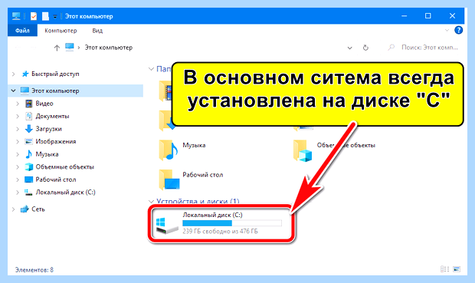
Task: Click the Рабочий стол icon in the sidebar
Action: pyautogui.click(x=28, y=179)
